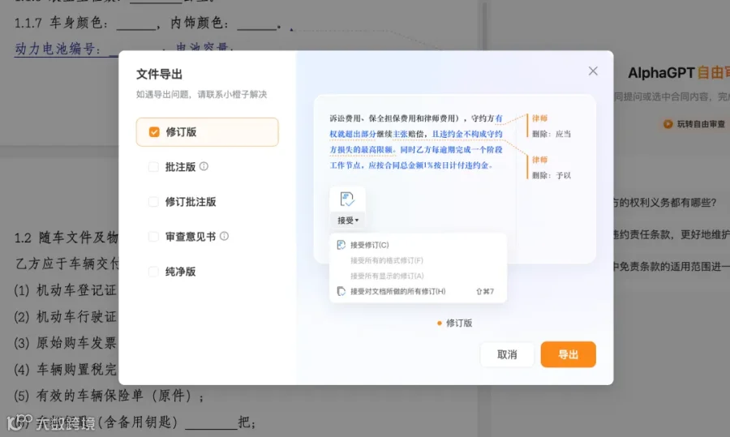Screen dimensions: 730x437
Task: Click the 删除：予以 comment in preview
Action: (x=552, y=175)
